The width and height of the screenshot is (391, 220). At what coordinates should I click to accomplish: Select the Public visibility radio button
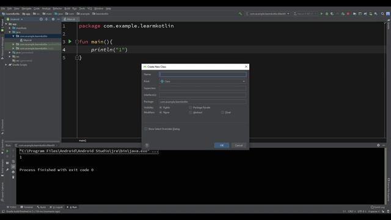click(x=161, y=108)
